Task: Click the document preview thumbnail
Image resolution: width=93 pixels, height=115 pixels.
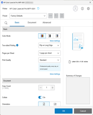Action: pyautogui.click(x=78, y=41)
